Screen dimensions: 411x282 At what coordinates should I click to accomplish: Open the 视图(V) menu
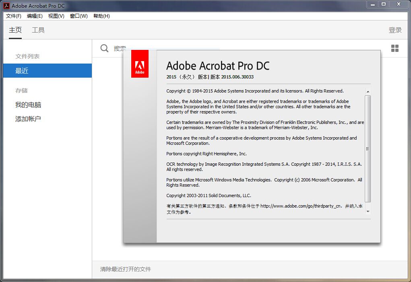coord(56,16)
